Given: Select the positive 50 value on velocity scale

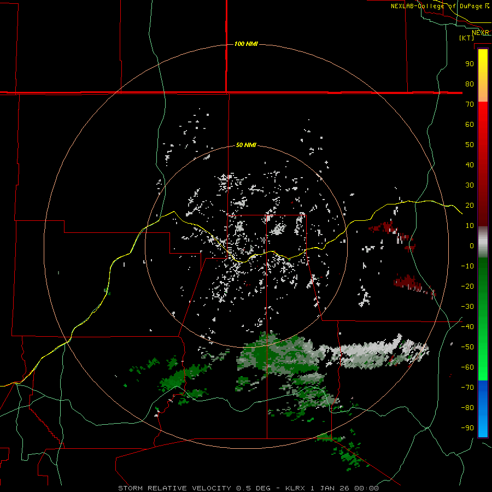Looking at the screenshot, I should pos(470,145).
